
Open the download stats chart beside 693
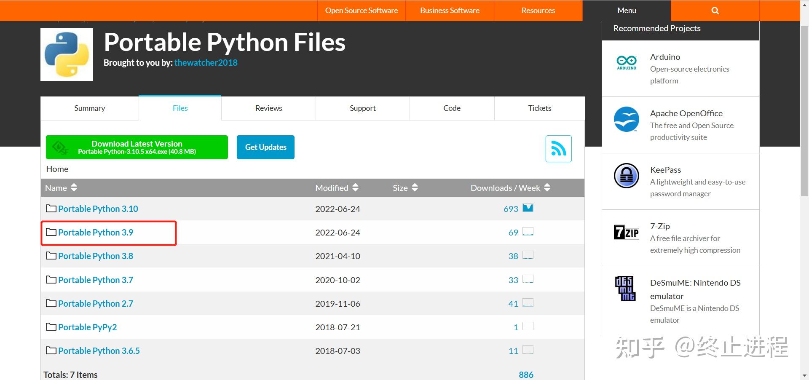[x=528, y=208]
